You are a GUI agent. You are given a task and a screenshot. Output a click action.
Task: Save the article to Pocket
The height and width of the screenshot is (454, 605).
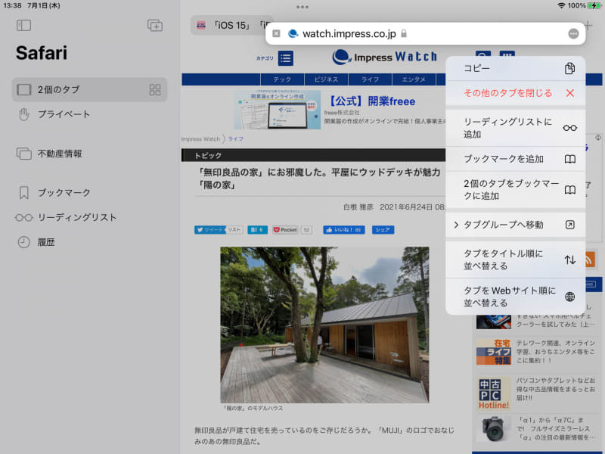click(x=285, y=229)
